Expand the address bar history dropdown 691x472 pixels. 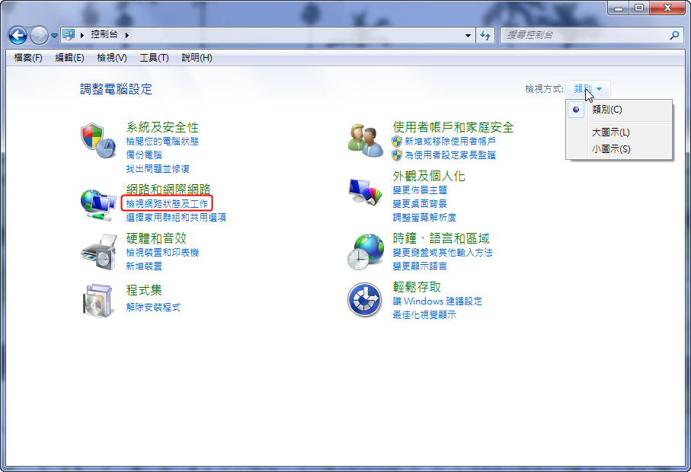pos(468,35)
